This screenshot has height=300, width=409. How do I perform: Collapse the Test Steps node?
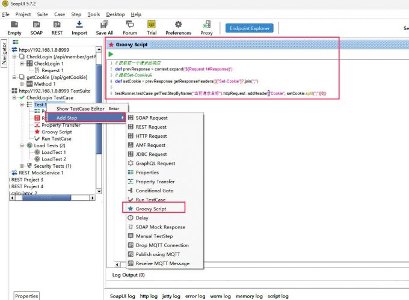[x=22, y=105]
